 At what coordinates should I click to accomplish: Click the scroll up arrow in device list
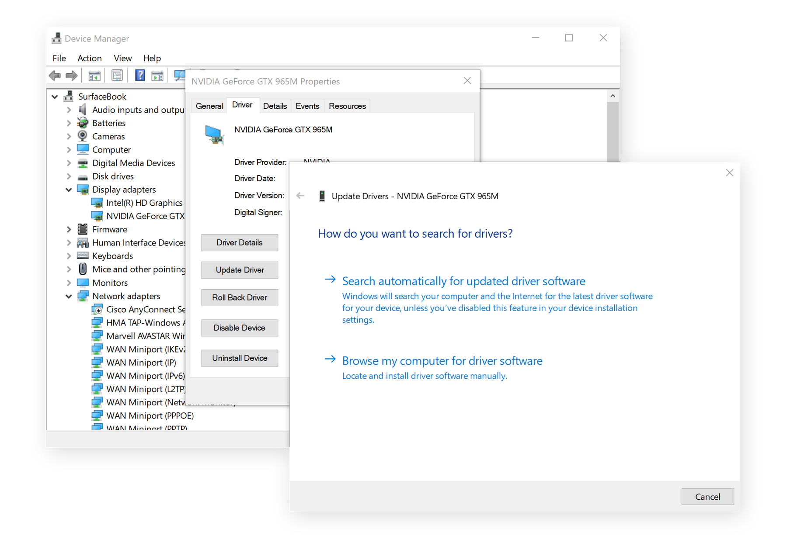(613, 96)
